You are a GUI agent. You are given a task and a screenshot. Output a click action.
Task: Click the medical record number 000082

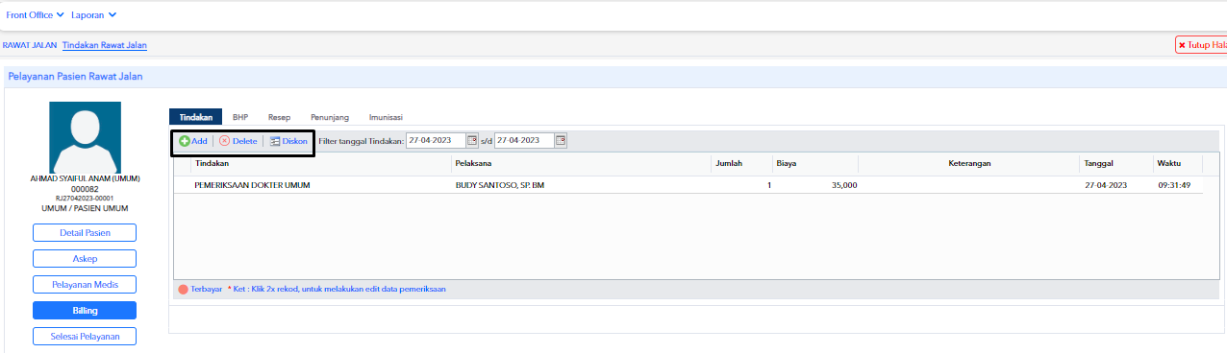point(85,189)
